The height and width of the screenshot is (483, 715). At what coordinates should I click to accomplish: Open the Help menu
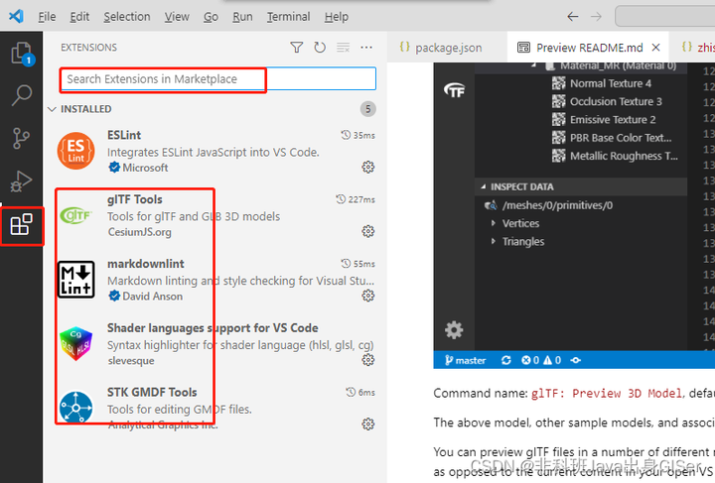(337, 17)
